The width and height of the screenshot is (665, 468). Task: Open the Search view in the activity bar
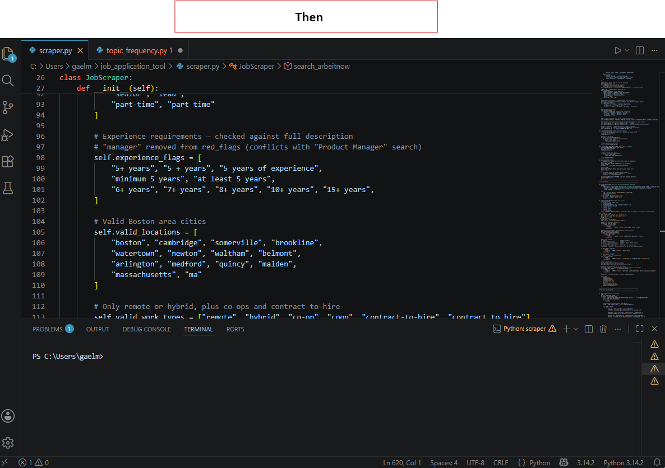pyautogui.click(x=8, y=81)
